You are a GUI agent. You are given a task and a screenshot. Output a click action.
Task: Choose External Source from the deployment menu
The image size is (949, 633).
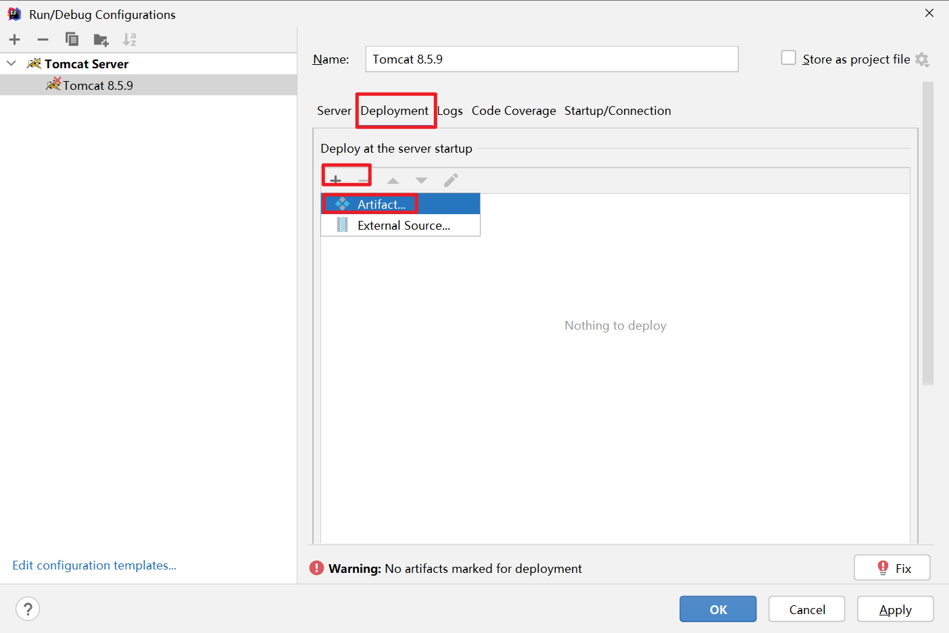pos(404,225)
